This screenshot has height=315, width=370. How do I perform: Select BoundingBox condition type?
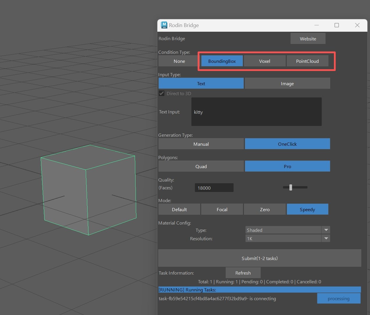click(x=222, y=61)
